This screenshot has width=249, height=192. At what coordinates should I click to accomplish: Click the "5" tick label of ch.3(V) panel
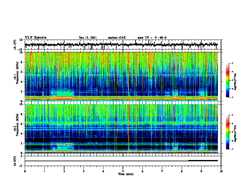(22, 156)
